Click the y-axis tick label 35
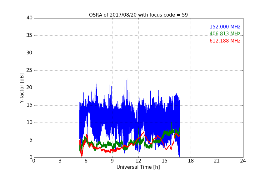Screen dimensions: 270x180 (x=29, y=35)
